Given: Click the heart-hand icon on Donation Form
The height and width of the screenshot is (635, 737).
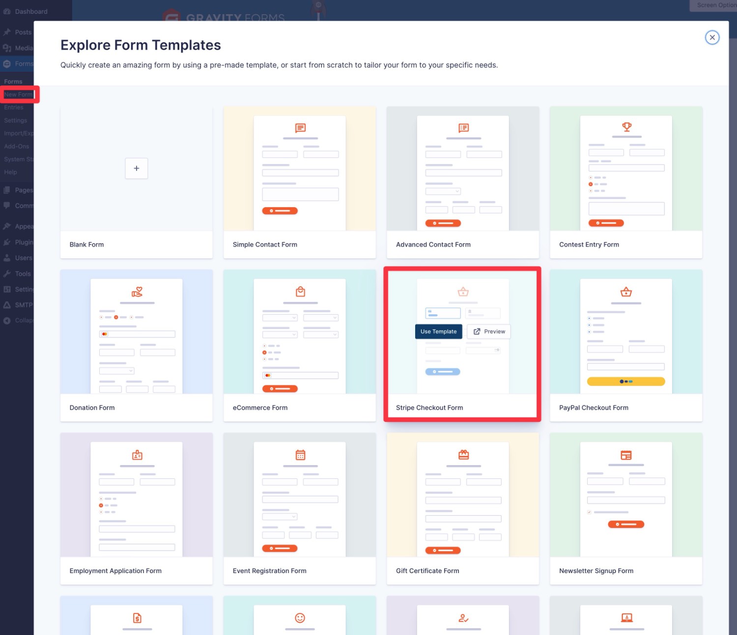Looking at the screenshot, I should (x=137, y=292).
